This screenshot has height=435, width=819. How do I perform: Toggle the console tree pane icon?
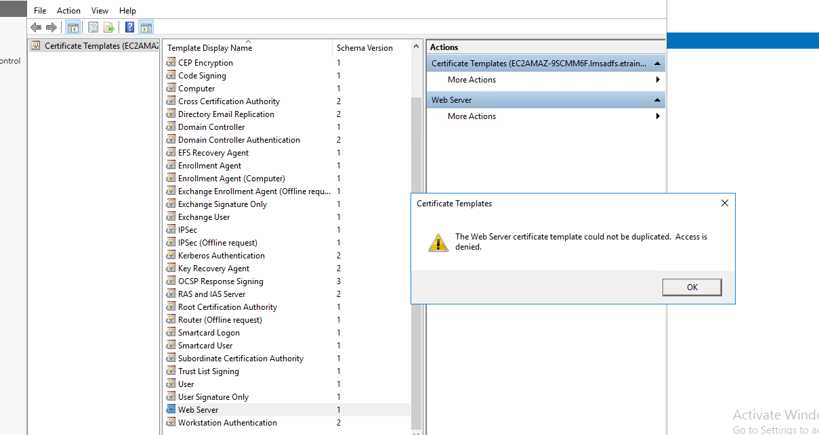pos(72,27)
